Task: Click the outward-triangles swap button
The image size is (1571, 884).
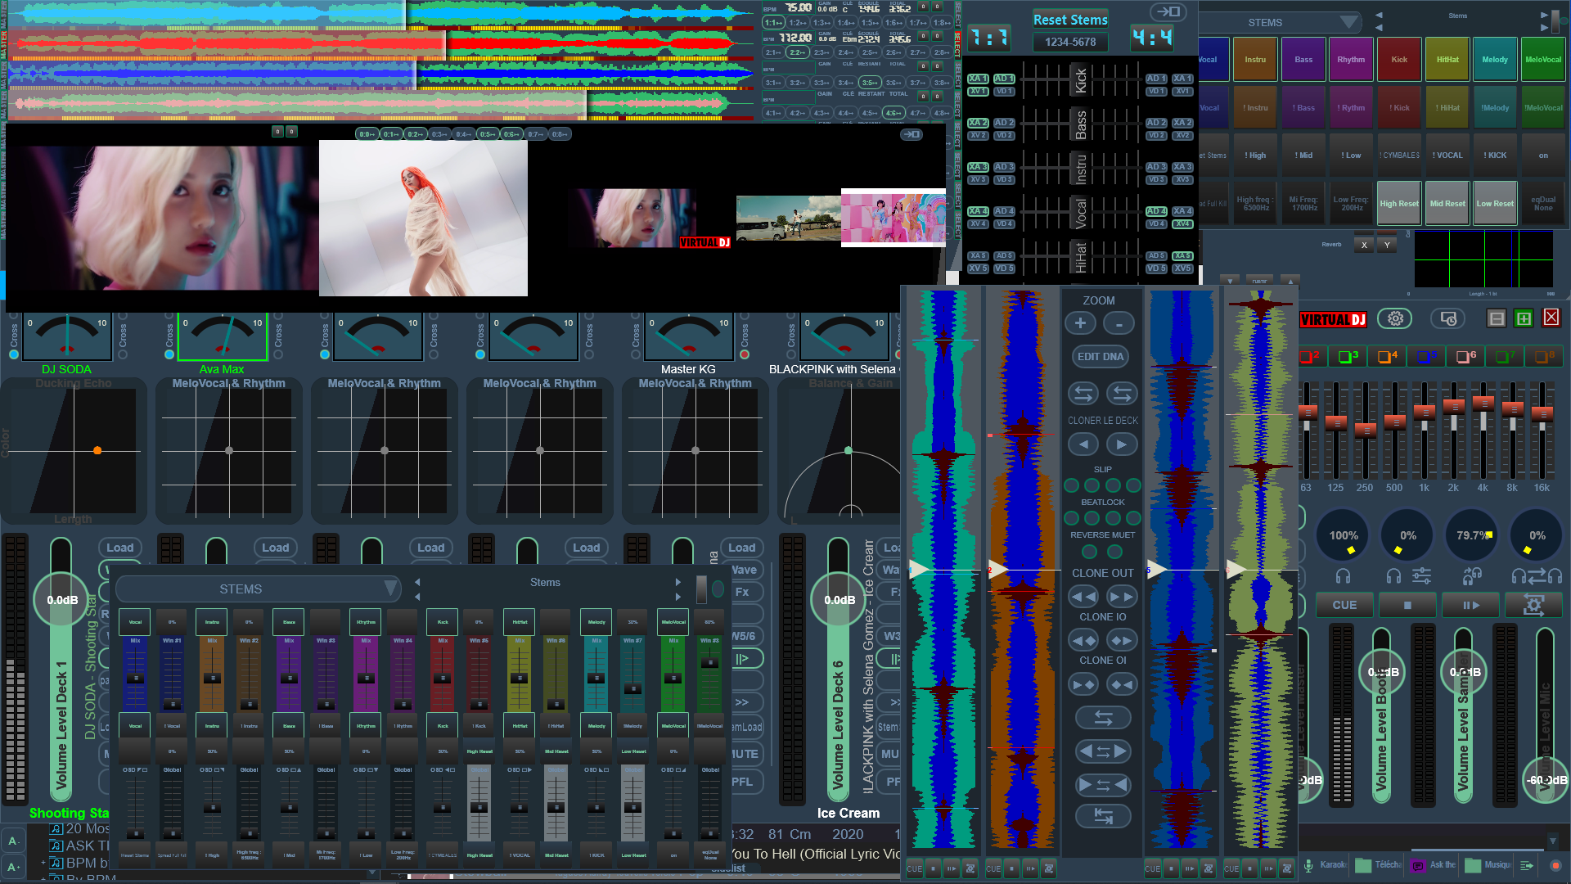Action: pyautogui.click(x=1103, y=751)
